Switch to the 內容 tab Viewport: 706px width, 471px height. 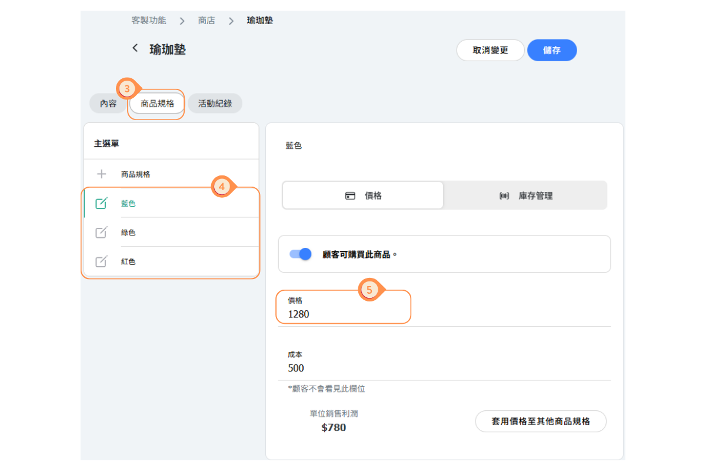point(108,104)
